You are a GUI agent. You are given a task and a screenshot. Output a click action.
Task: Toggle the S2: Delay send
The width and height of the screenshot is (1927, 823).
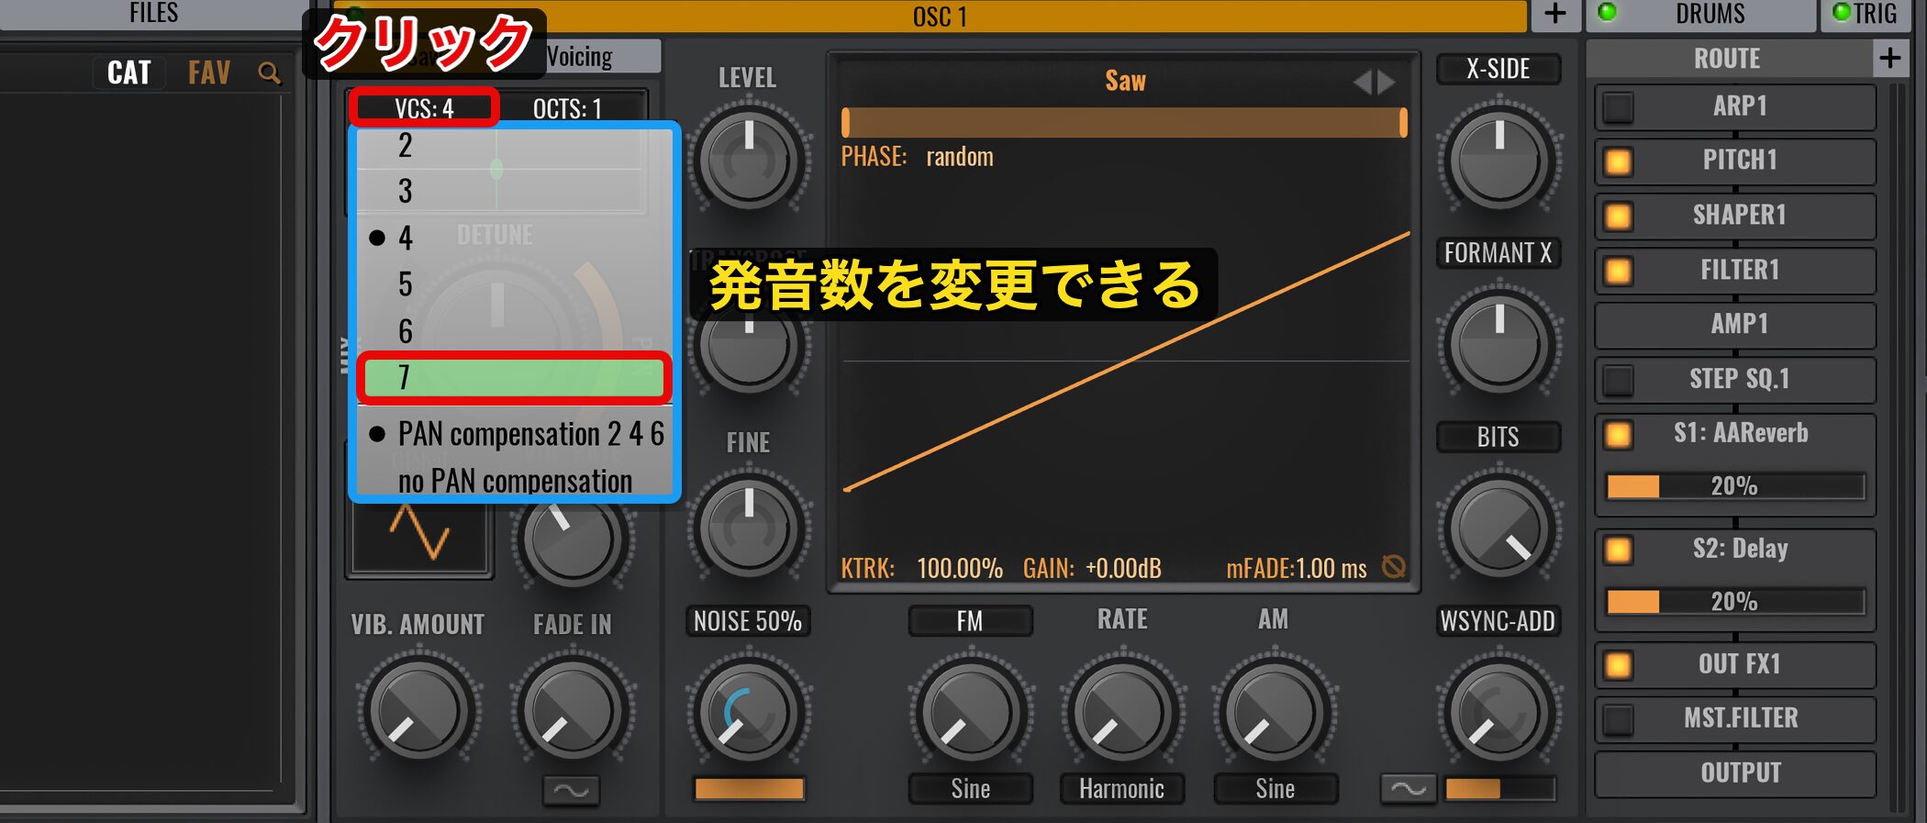tap(1618, 550)
